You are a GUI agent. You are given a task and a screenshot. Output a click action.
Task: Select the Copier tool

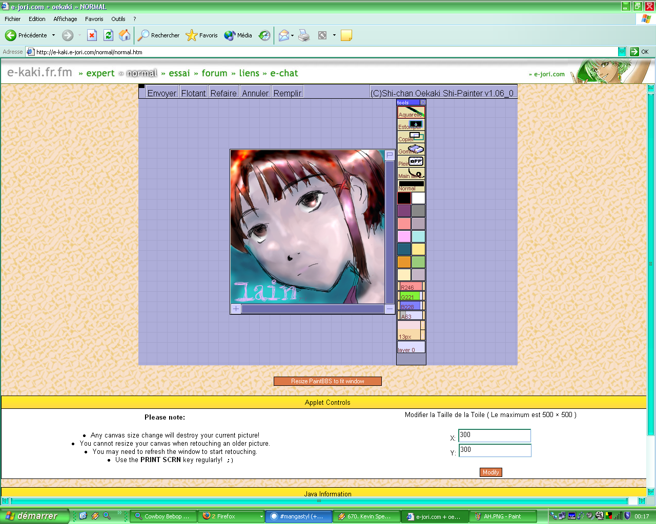click(411, 137)
